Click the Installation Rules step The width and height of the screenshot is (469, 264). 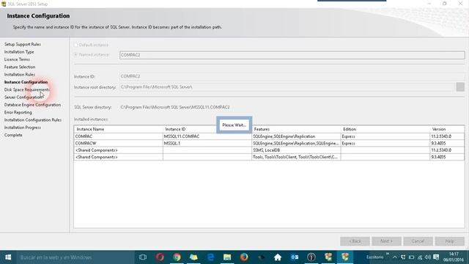click(x=20, y=75)
